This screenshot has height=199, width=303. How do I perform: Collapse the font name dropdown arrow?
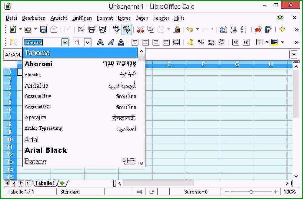[65, 42]
